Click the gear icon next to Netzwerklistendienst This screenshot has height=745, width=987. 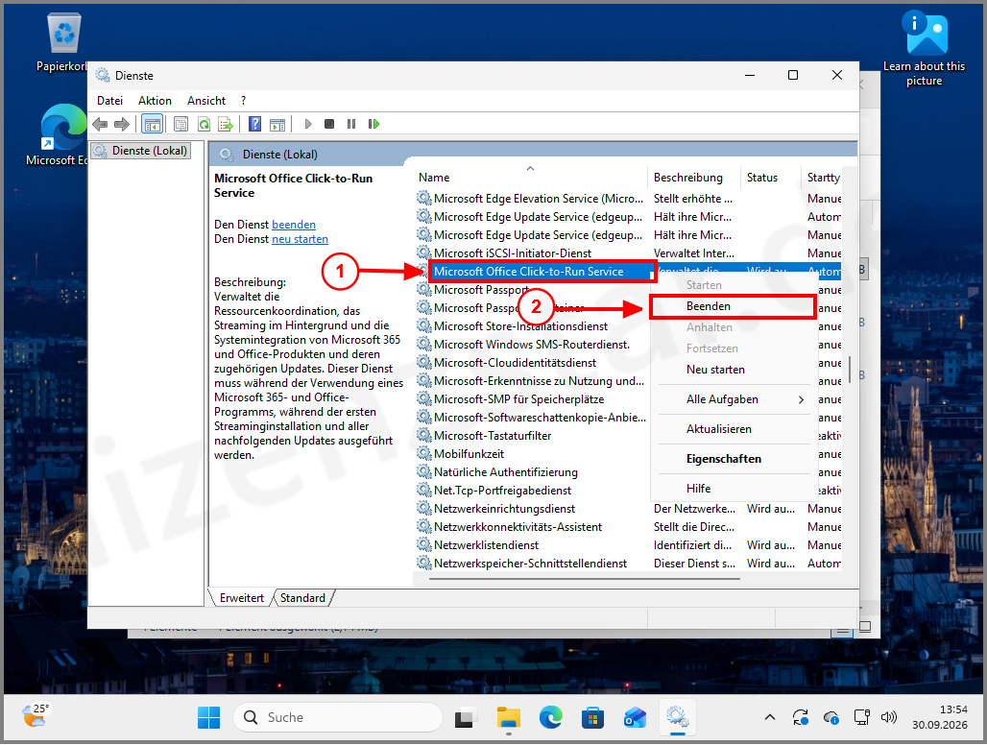[424, 544]
